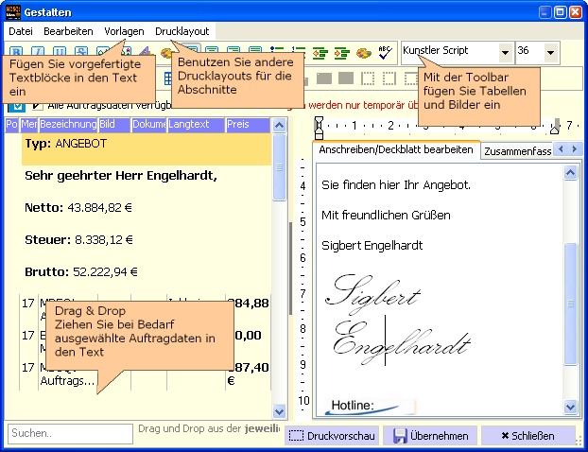Click the right indent marker on ruler

point(555,126)
